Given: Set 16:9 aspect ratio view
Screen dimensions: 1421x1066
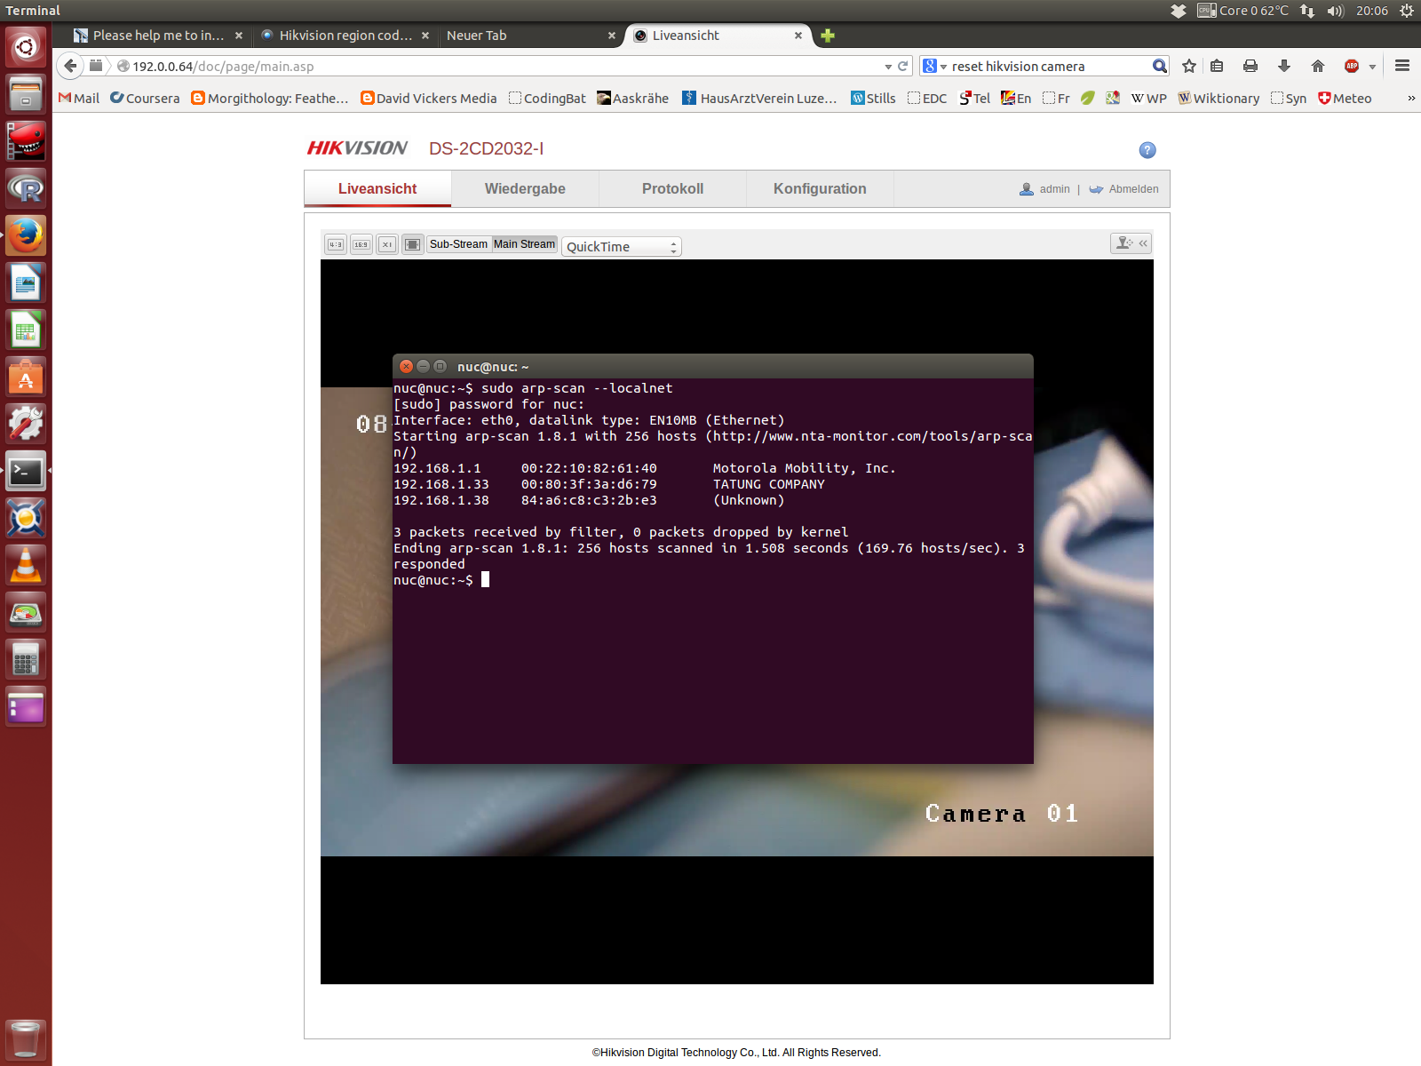Looking at the screenshot, I should [x=361, y=244].
